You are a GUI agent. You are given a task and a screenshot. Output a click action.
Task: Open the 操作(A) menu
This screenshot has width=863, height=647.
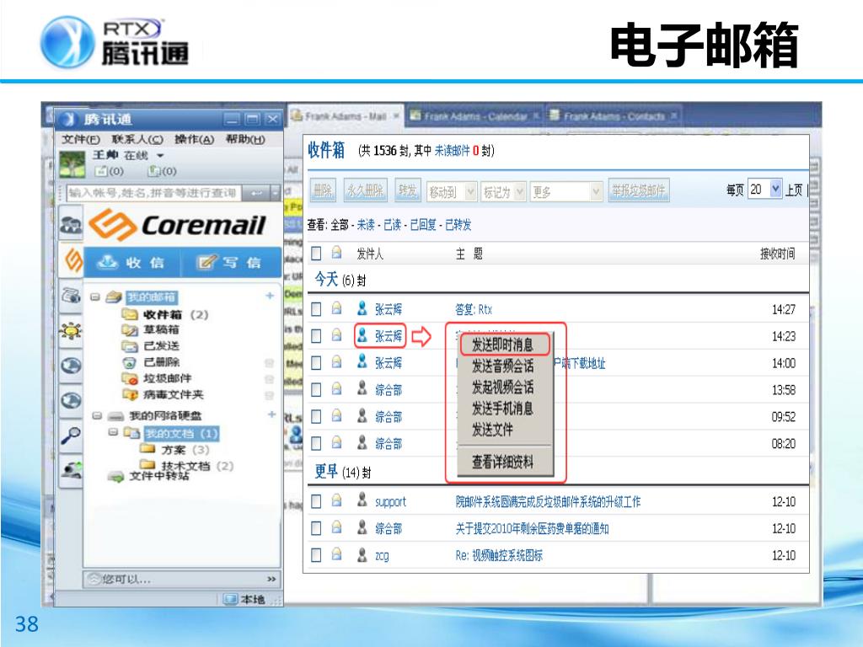pos(195,139)
